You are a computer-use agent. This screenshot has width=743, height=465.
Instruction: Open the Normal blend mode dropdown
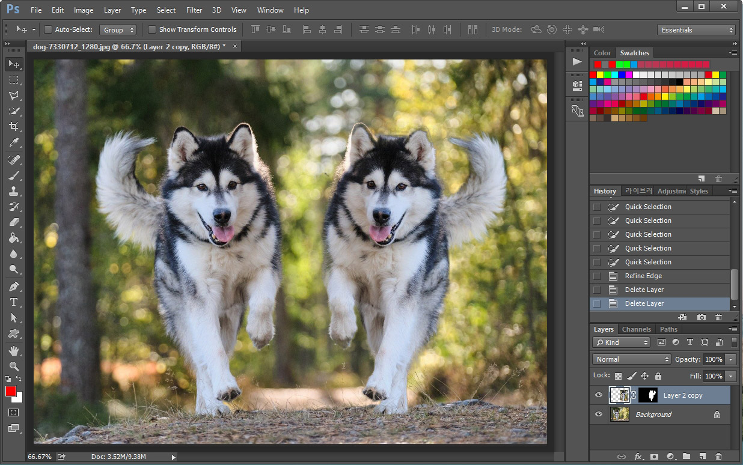pos(632,359)
